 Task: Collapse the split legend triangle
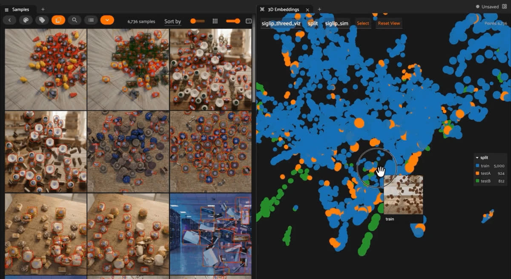[477, 158]
